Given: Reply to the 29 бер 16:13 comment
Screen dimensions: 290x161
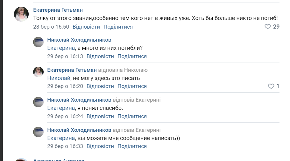Looking at the screenshot, I should pos(100,56).
